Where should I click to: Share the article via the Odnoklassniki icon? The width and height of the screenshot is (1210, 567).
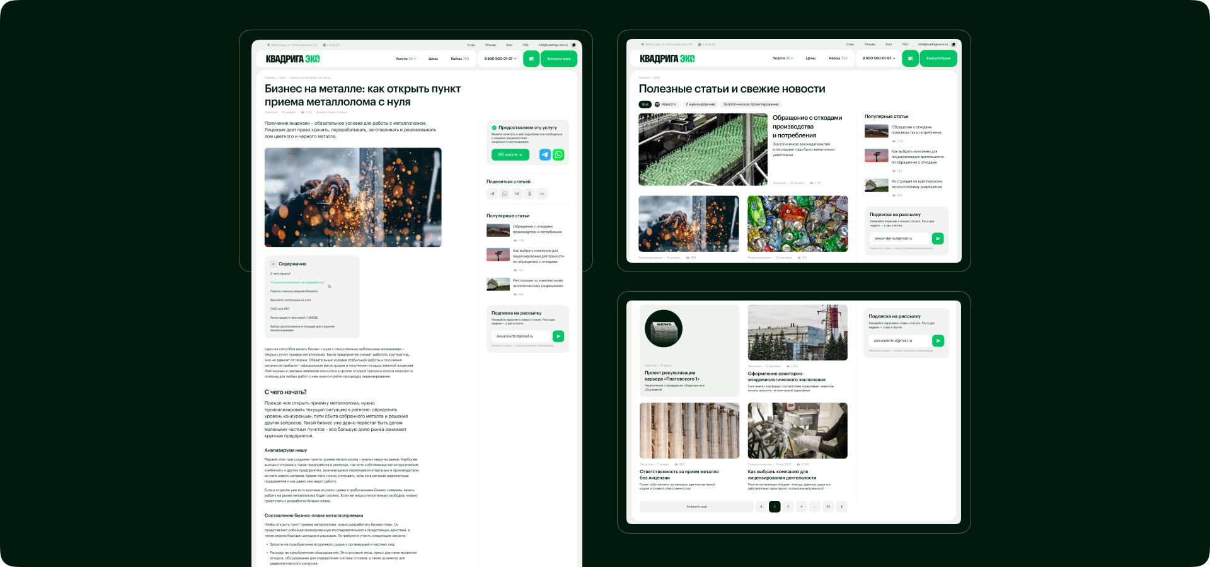click(x=530, y=194)
